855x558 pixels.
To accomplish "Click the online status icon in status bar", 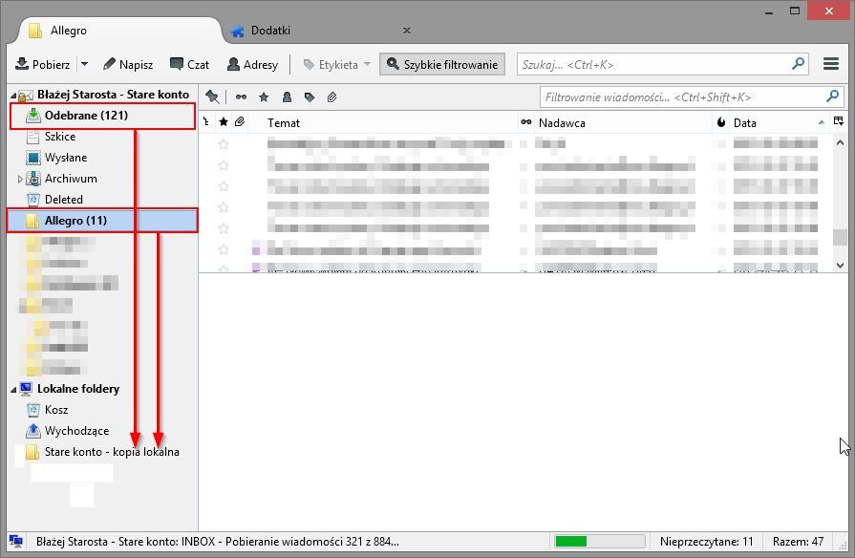I will 16,541.
